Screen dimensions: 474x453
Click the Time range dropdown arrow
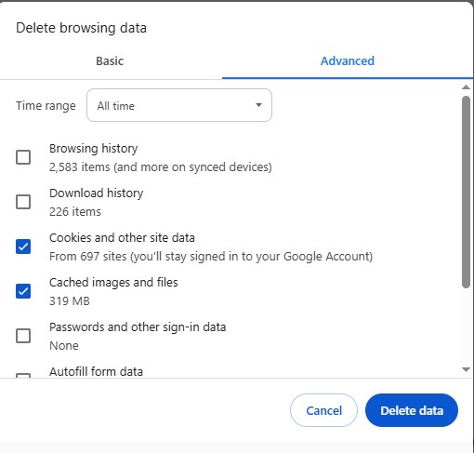pos(258,105)
